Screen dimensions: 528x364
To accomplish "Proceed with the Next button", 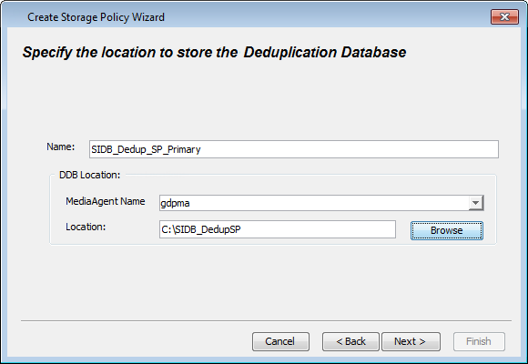I will click(411, 341).
